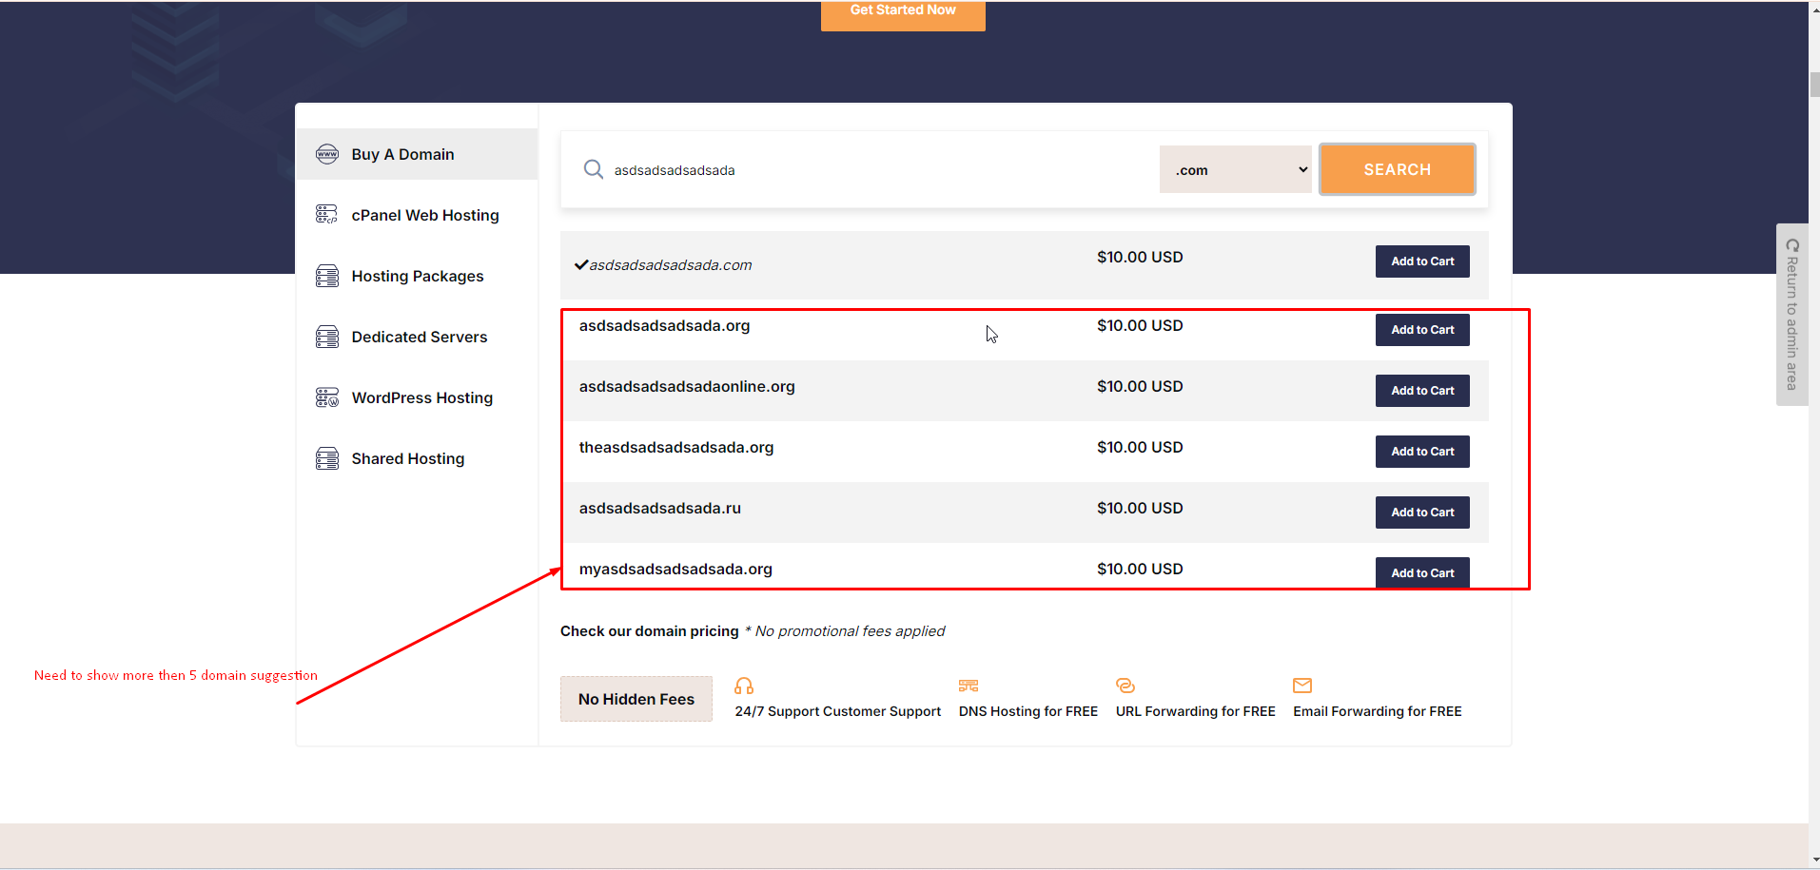1820x870 pixels.
Task: Click the No Hidden Fees button
Action: (636, 699)
